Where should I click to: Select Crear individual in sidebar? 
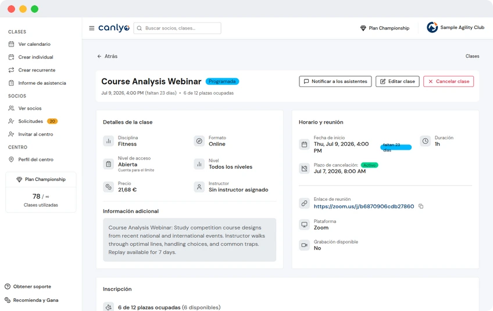tap(35, 57)
